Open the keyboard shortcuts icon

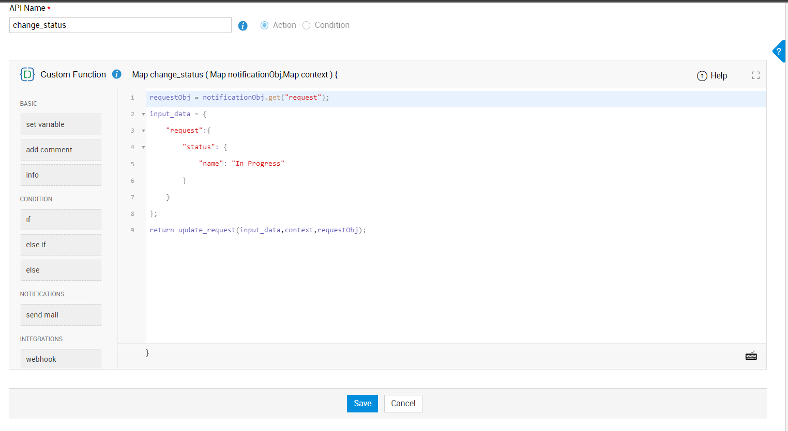[751, 356]
